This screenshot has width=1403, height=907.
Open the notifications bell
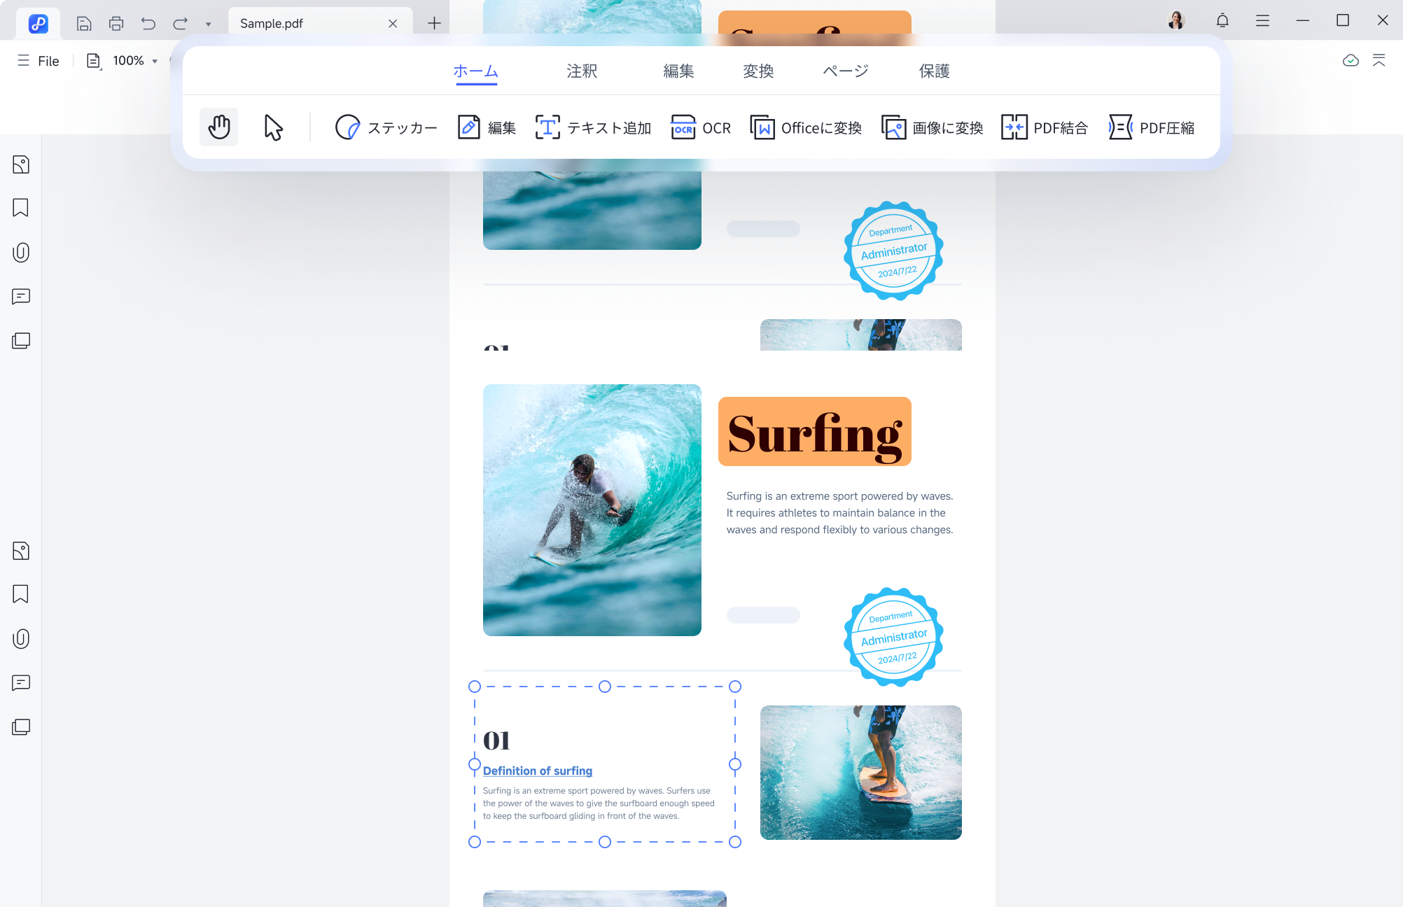1222,20
